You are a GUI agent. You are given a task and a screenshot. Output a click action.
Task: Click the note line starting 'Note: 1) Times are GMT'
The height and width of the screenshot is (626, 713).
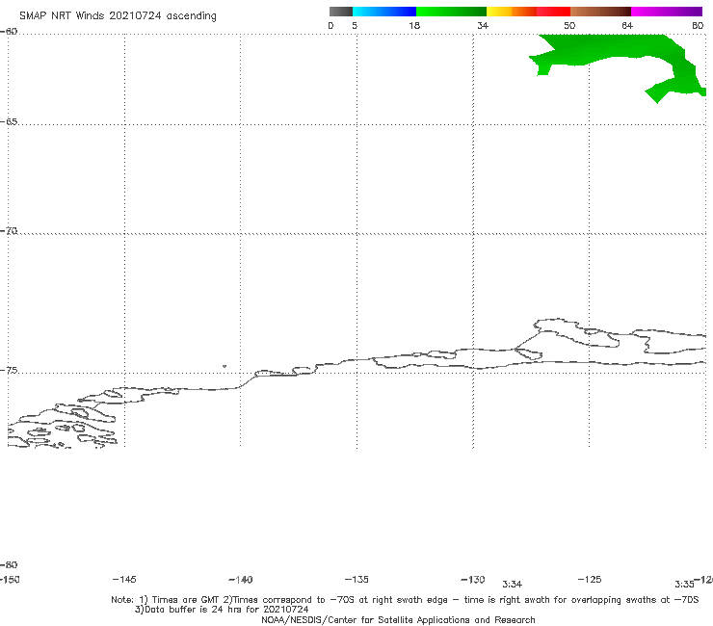405,600
